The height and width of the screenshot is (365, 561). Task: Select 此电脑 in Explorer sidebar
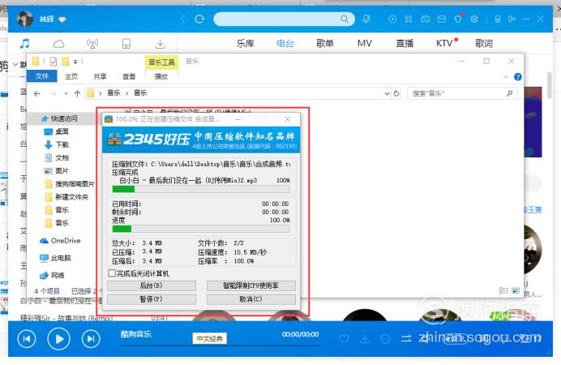(55, 258)
